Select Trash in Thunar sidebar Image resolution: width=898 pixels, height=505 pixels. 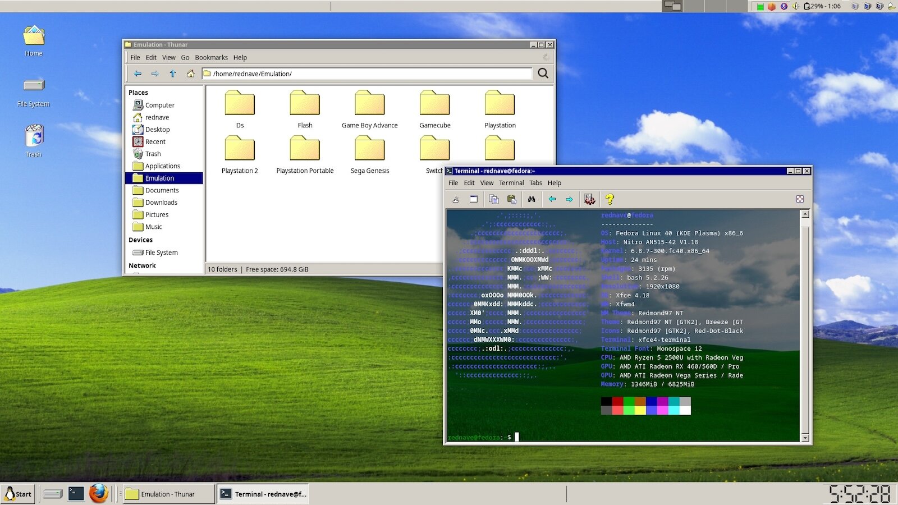pyautogui.click(x=164, y=154)
